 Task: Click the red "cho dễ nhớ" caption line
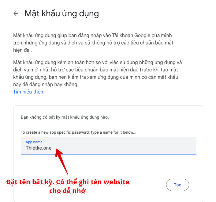point(68,191)
